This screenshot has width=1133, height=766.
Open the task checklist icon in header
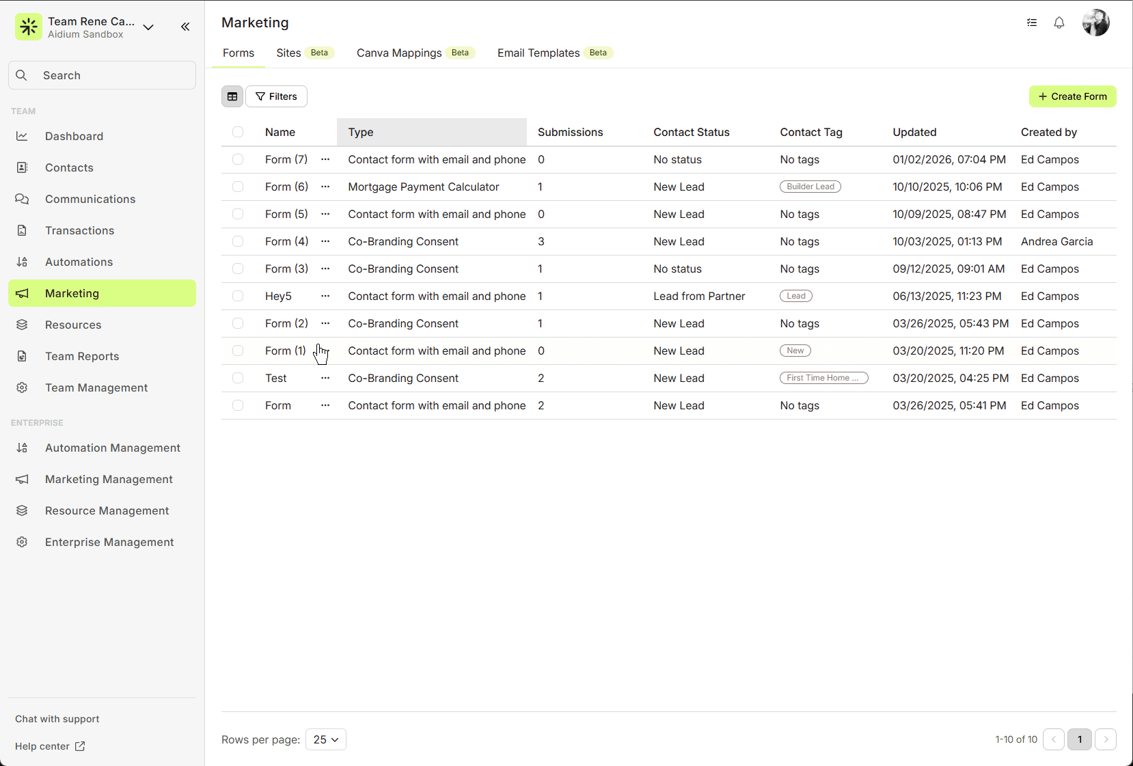click(x=1031, y=23)
